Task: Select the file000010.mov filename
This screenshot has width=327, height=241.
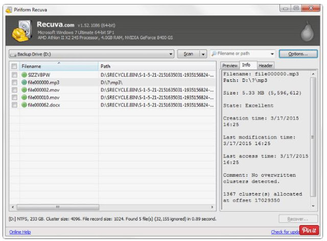Action: pyautogui.click(x=43, y=98)
